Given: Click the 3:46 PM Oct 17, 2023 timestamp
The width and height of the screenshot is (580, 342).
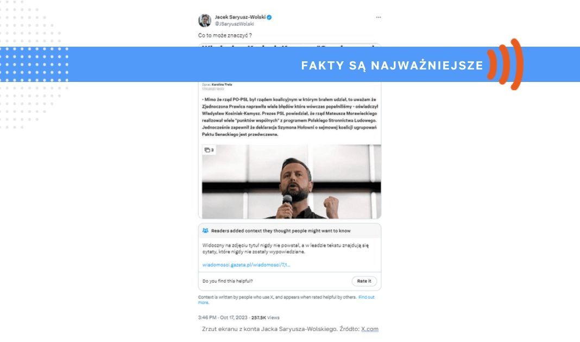Looking at the screenshot, I should [x=223, y=318].
